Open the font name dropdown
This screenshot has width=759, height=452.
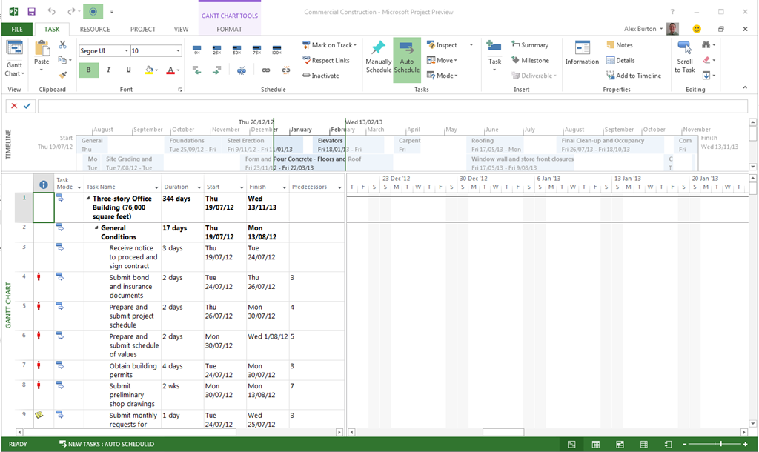(125, 51)
